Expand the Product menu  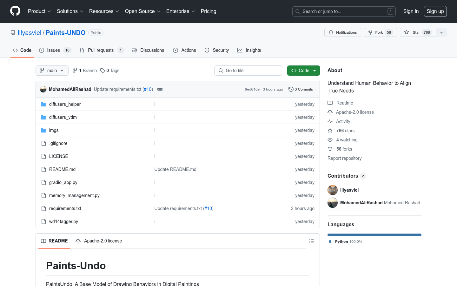pos(39,11)
